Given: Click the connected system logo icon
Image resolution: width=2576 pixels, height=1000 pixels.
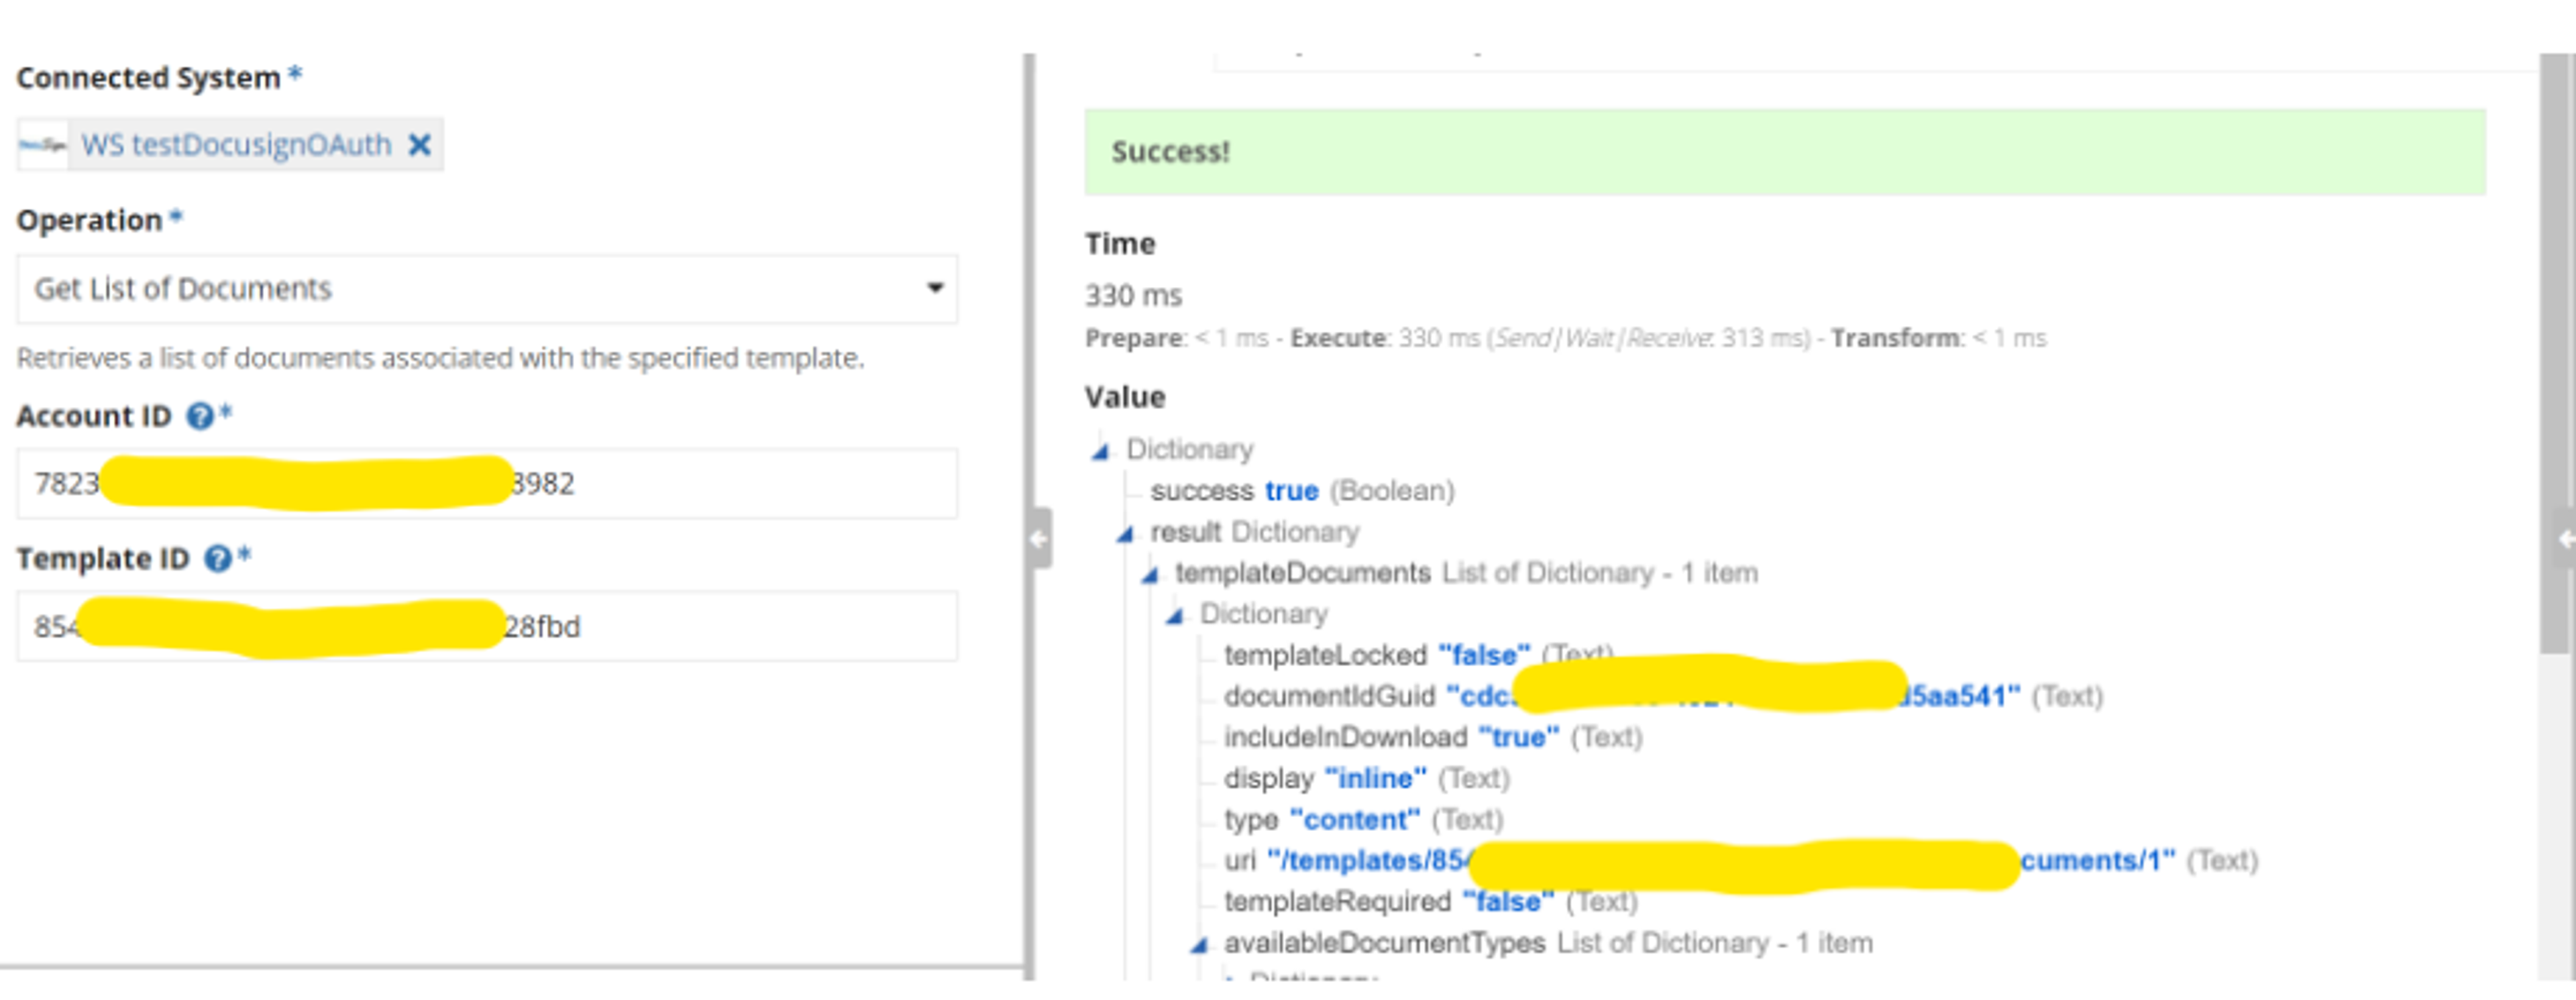Looking at the screenshot, I should (x=43, y=145).
